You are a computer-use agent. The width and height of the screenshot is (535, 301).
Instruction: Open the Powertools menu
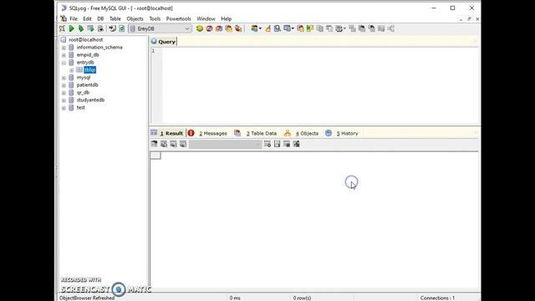click(178, 18)
